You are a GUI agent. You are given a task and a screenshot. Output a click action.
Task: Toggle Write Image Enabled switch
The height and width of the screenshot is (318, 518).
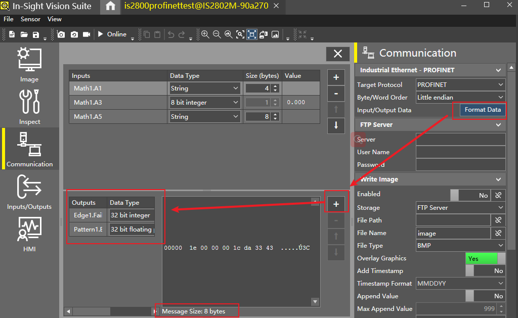470,195
